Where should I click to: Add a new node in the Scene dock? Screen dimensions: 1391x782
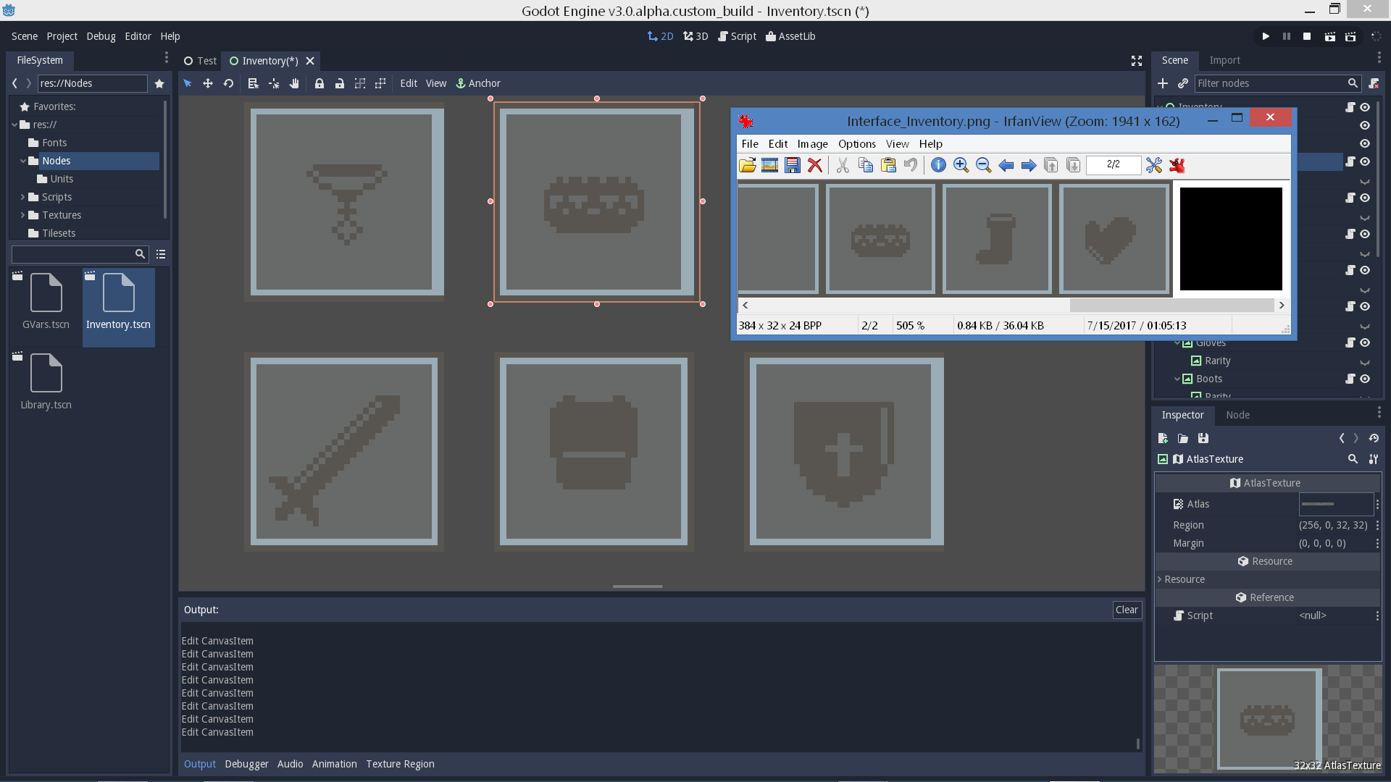1163,83
